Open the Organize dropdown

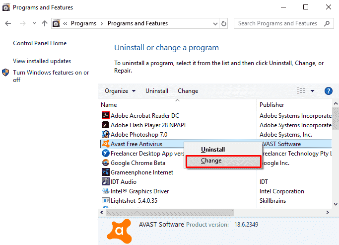(120, 91)
